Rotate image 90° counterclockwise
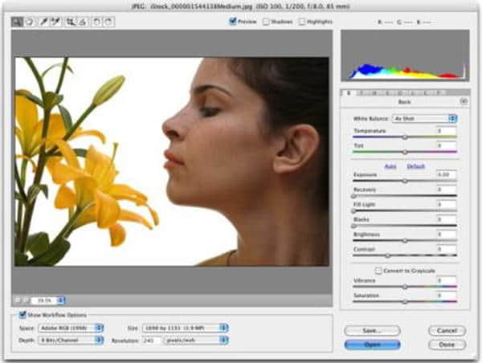Viewport: 482px width, 363px height. 96,22
